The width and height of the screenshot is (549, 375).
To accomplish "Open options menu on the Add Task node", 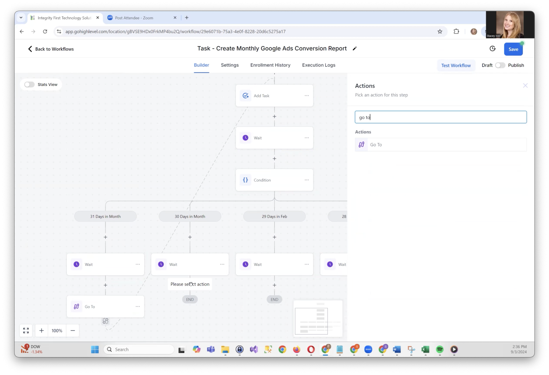I will coord(307,95).
